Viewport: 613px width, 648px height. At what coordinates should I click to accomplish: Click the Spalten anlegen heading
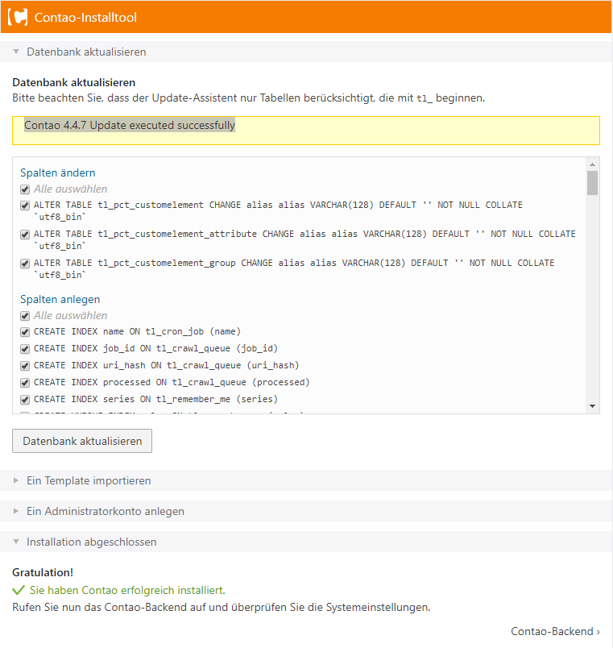pos(60,299)
